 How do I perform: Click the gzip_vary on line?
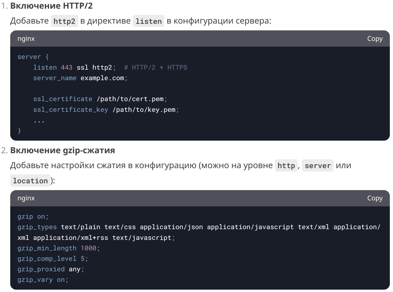click(43, 279)
